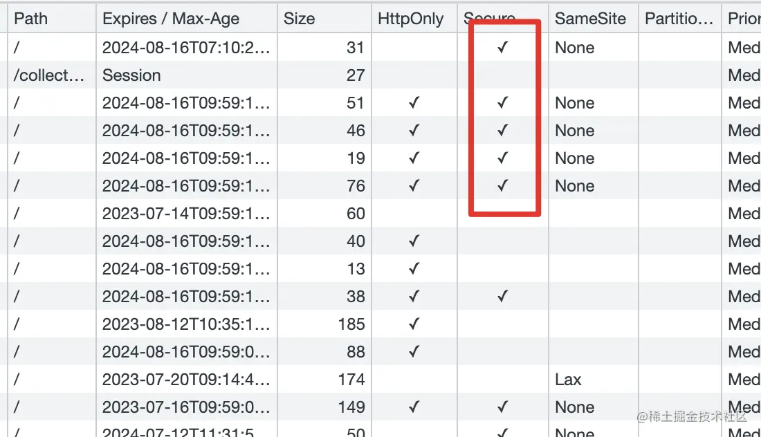Select SameSite None in the size 51 row
Image resolution: width=761 pixels, height=437 pixels.
(x=575, y=103)
